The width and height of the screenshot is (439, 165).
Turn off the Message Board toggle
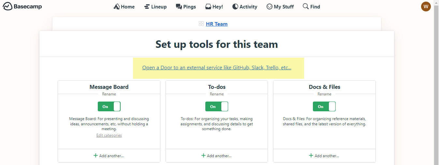pos(109,106)
